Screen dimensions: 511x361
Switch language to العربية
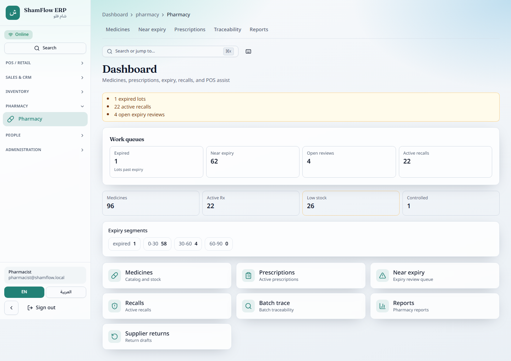click(x=66, y=292)
